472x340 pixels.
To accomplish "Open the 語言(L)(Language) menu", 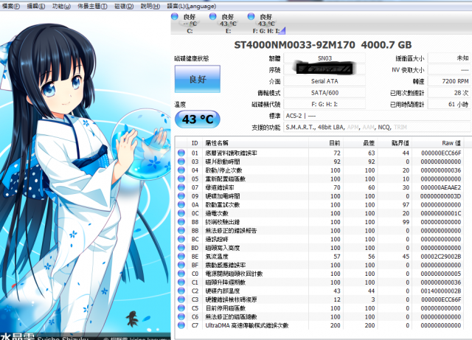I will (192, 6).
